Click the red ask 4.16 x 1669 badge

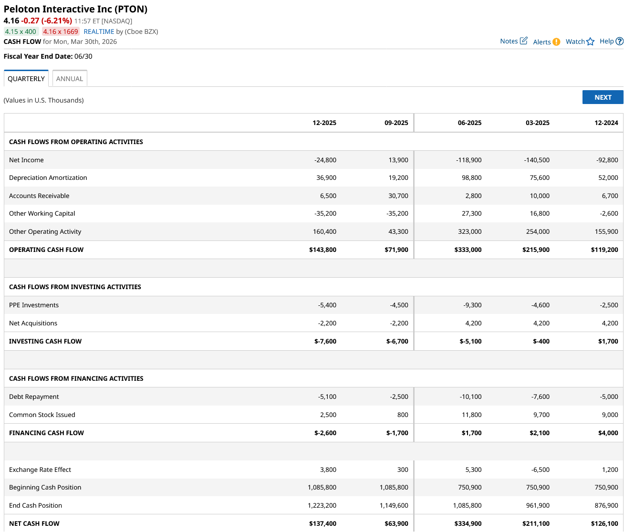pos(61,31)
